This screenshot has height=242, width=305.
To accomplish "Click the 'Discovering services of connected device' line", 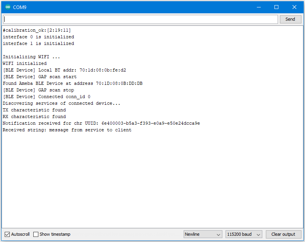I will coord(61,103).
